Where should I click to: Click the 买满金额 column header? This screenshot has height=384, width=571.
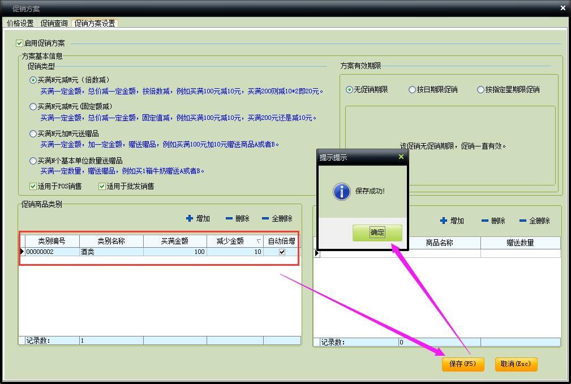tap(175, 241)
